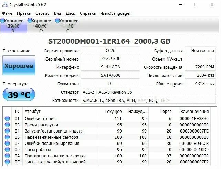Click raw value 0000000010D9

point(194,150)
